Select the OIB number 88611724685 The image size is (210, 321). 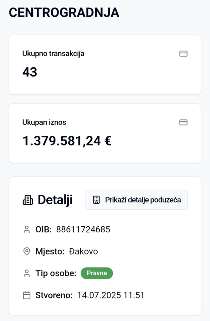click(83, 229)
